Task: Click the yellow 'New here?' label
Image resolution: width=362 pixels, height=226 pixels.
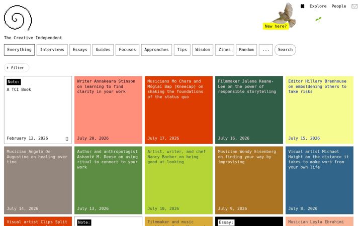Action: pos(276,26)
